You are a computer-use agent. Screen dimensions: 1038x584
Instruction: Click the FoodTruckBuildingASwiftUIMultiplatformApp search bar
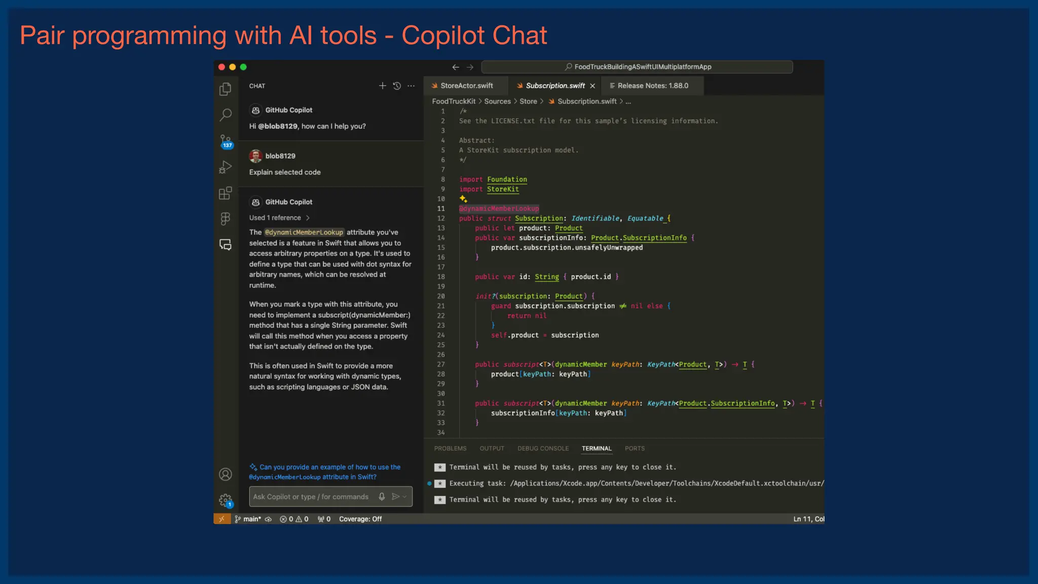point(637,67)
